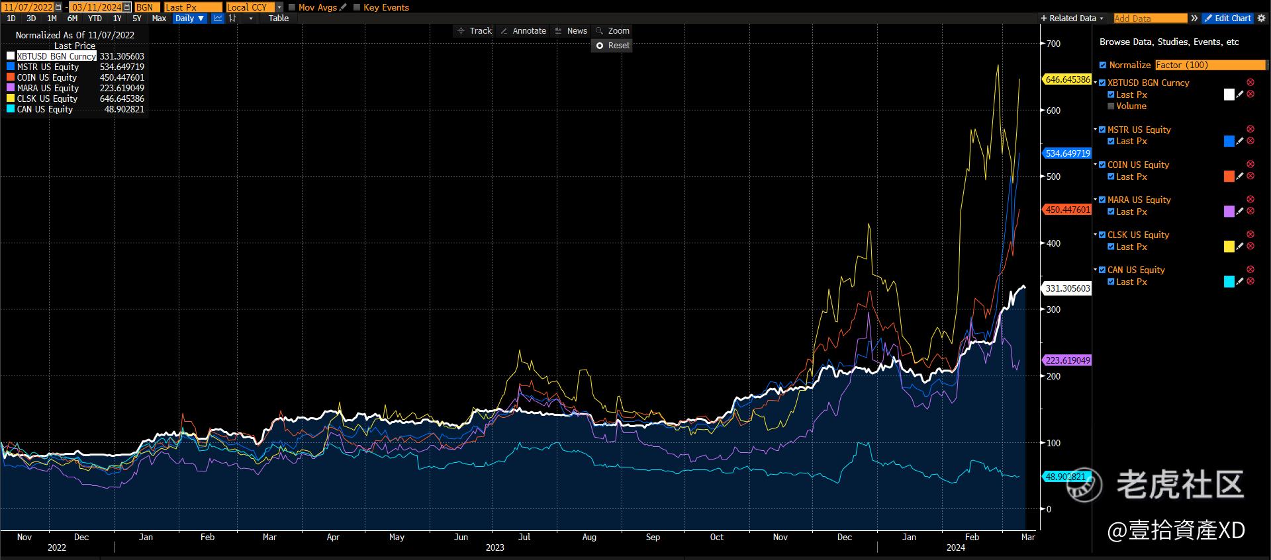Click the start date calendar icon

click(x=58, y=7)
